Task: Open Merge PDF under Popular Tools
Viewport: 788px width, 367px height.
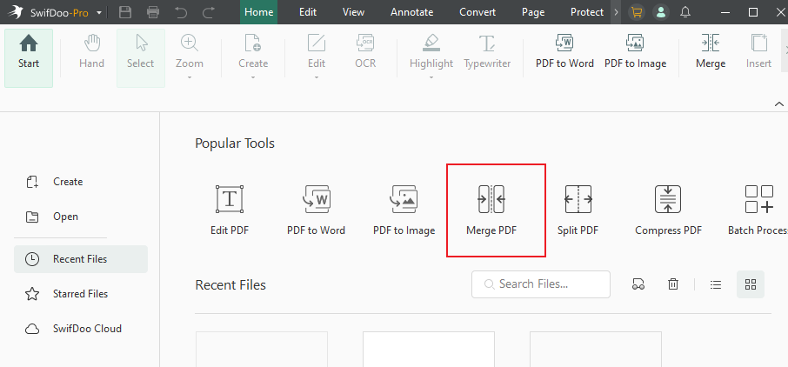Action: 491,210
